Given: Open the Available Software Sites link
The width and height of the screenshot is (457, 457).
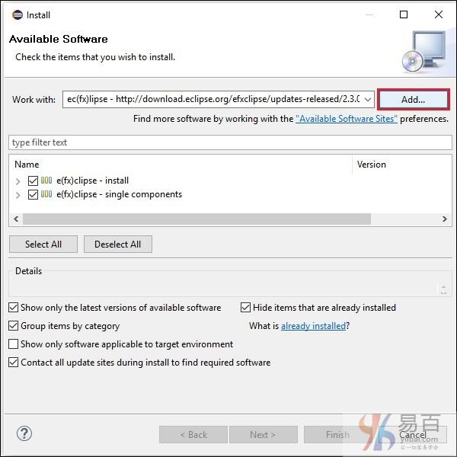Looking at the screenshot, I should [x=347, y=119].
